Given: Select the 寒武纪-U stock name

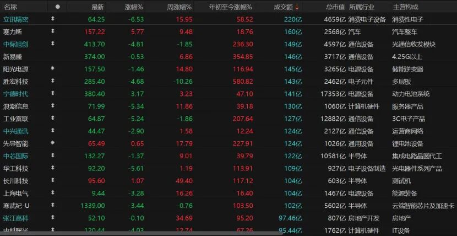Looking at the screenshot, I should pos(17,206).
